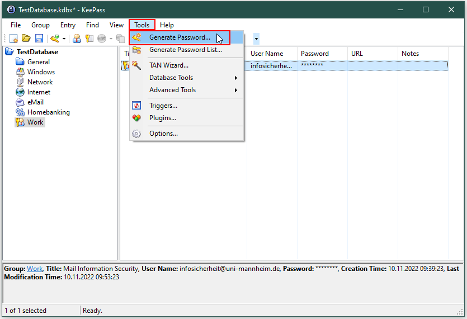This screenshot has width=467, height=319.
Task: Click the Copy URL toolbar icon
Action: pos(120,39)
